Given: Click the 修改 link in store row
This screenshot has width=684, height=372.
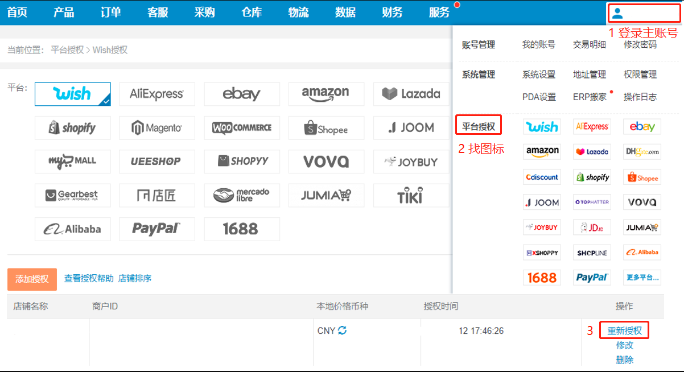Looking at the screenshot, I should [x=624, y=345].
